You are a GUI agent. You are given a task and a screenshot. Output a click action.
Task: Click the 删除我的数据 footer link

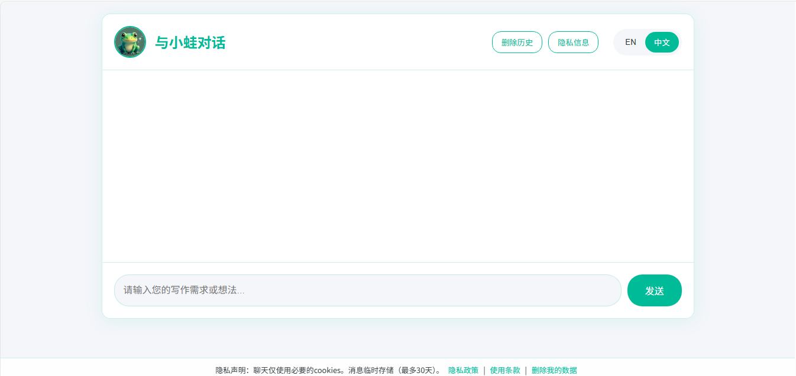coord(554,371)
